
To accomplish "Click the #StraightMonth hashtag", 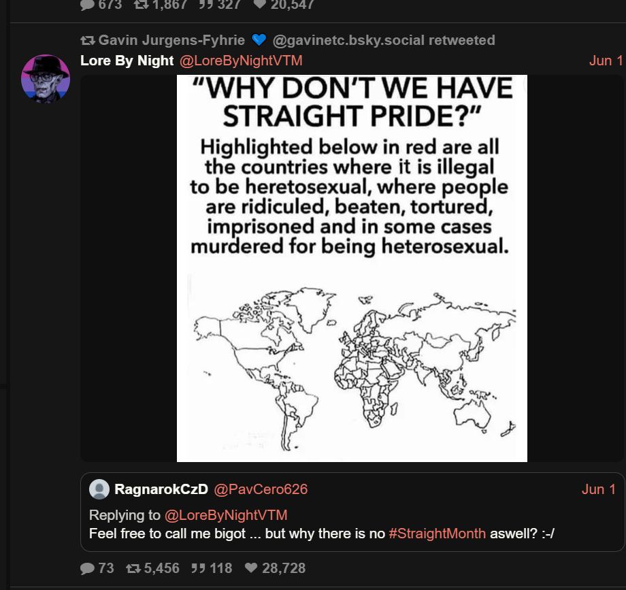I will coord(437,534).
